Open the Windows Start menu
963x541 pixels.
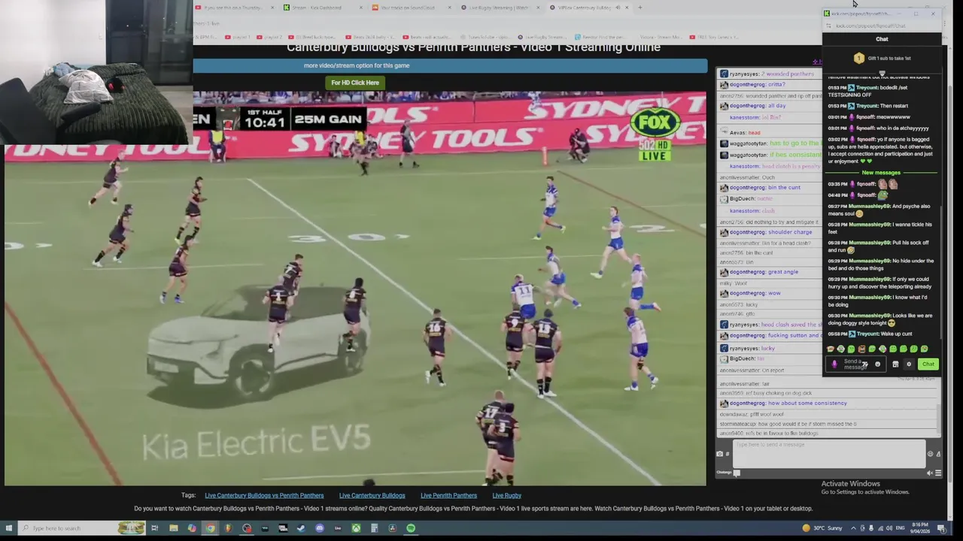(x=8, y=528)
